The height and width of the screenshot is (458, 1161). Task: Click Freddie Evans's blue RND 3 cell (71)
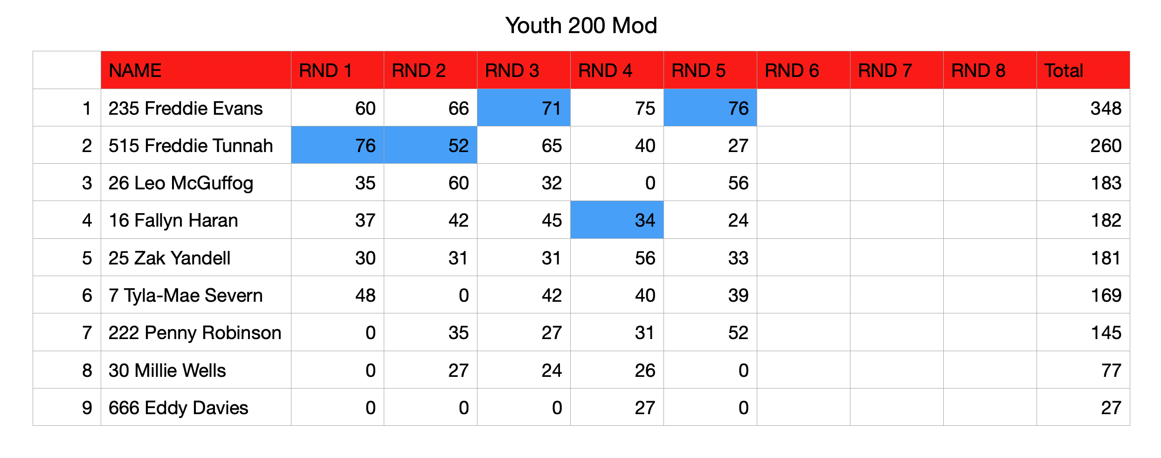[x=524, y=108]
